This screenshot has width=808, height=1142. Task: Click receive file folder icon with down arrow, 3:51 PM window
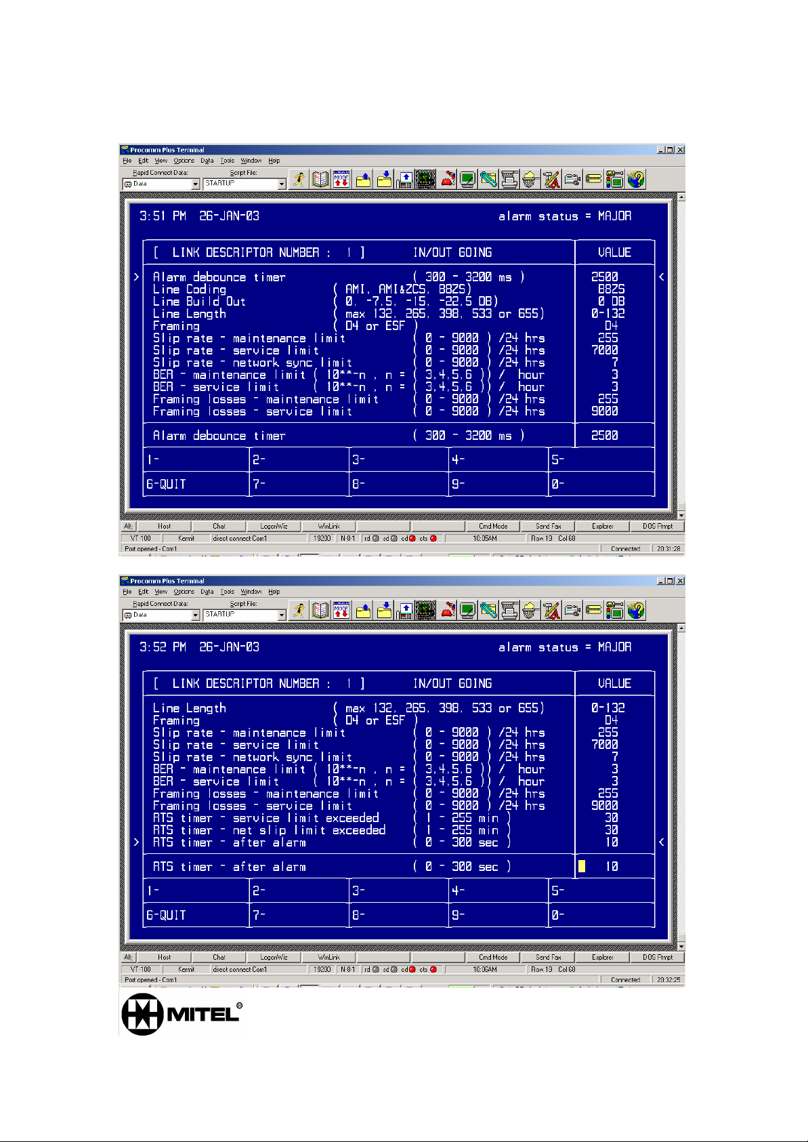click(x=385, y=180)
